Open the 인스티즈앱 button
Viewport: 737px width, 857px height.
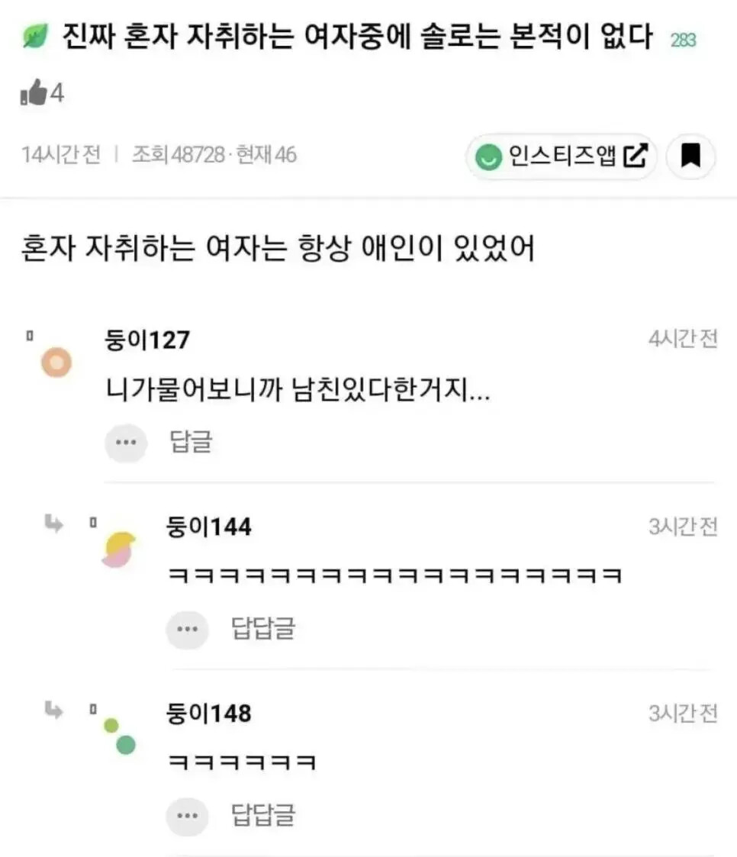[x=562, y=156]
